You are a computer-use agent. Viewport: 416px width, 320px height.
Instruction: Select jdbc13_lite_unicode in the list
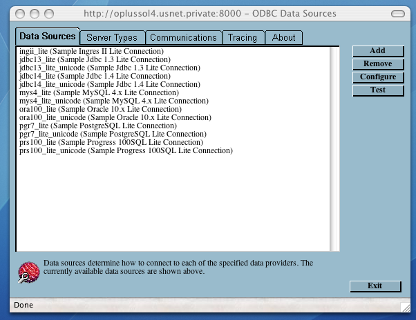110,68
